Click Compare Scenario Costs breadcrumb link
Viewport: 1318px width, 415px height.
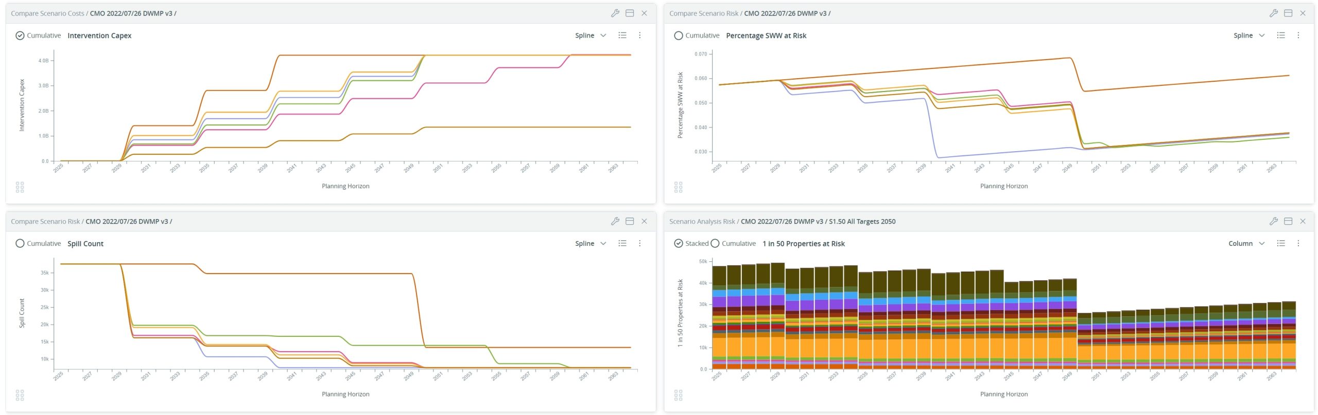coord(47,13)
